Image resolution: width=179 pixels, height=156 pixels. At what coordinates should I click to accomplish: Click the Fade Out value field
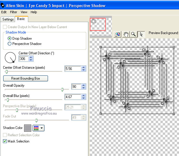coord(76,118)
